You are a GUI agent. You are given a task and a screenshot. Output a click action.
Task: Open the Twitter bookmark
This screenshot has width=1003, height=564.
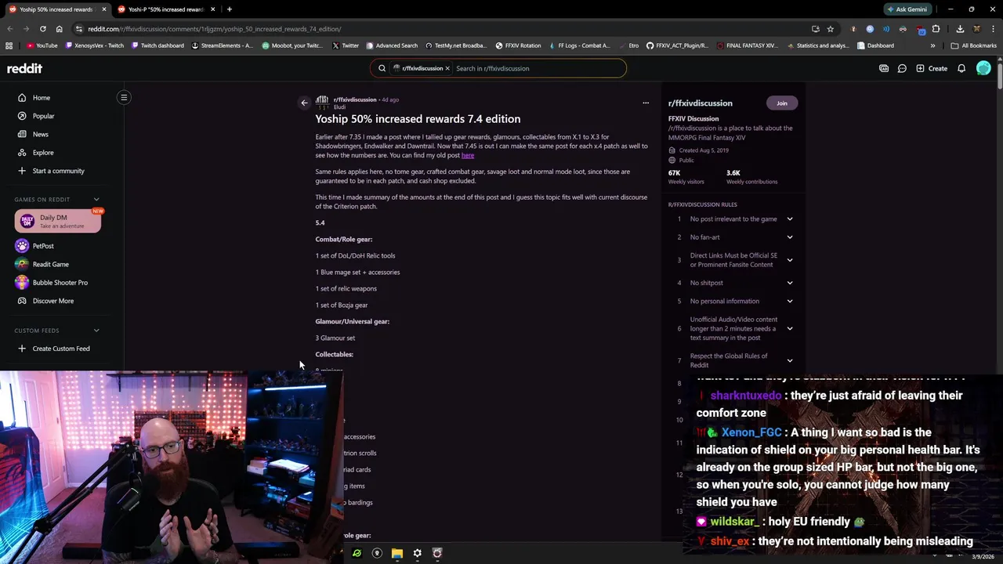(346, 45)
